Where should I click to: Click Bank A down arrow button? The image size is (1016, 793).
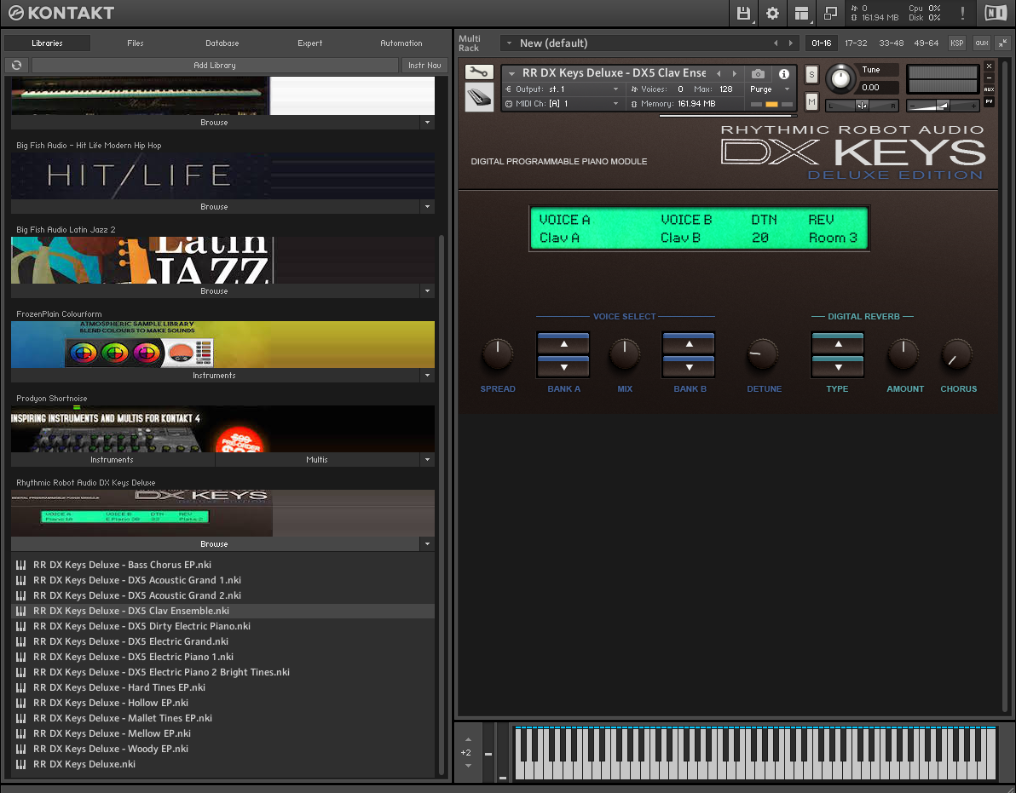pyautogui.click(x=563, y=366)
